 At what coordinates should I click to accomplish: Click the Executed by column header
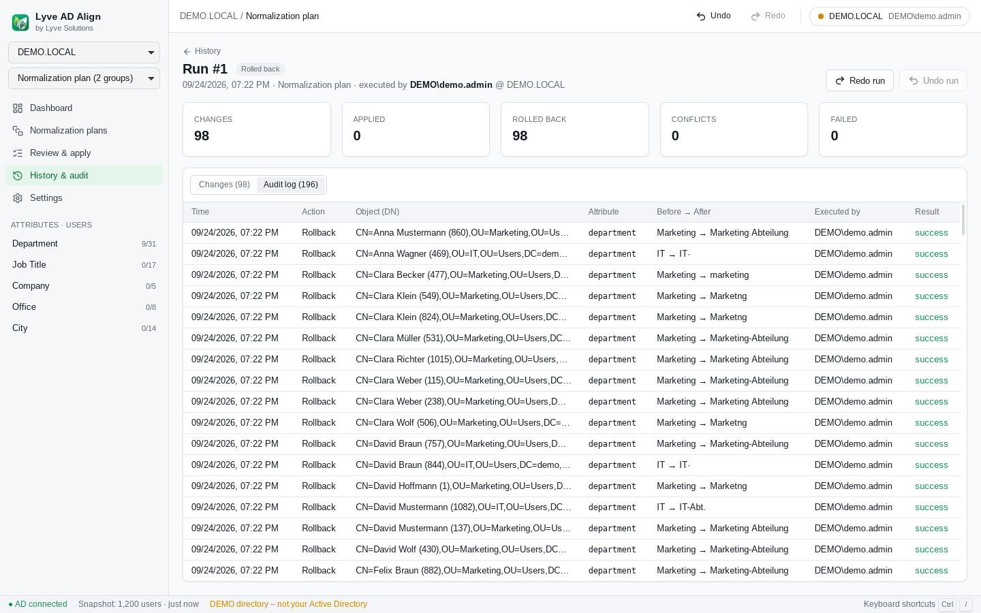tap(837, 213)
